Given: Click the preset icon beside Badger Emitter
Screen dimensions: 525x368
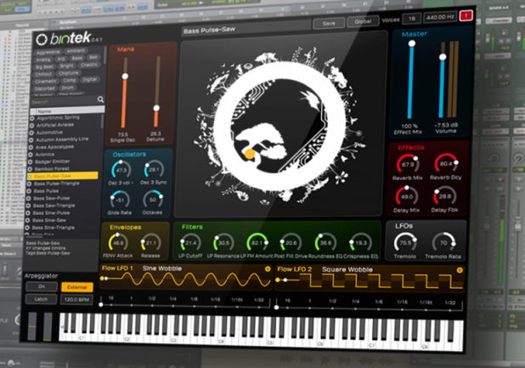Looking at the screenshot, I should click(30, 162).
